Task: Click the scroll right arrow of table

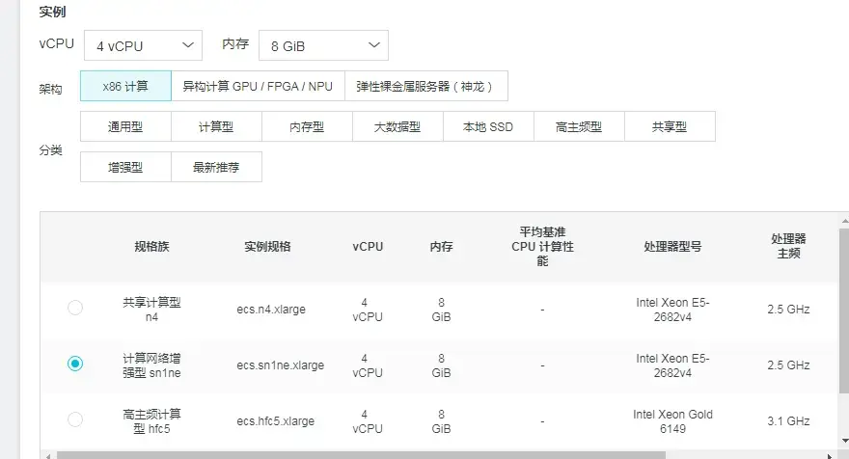Action: tap(829, 456)
